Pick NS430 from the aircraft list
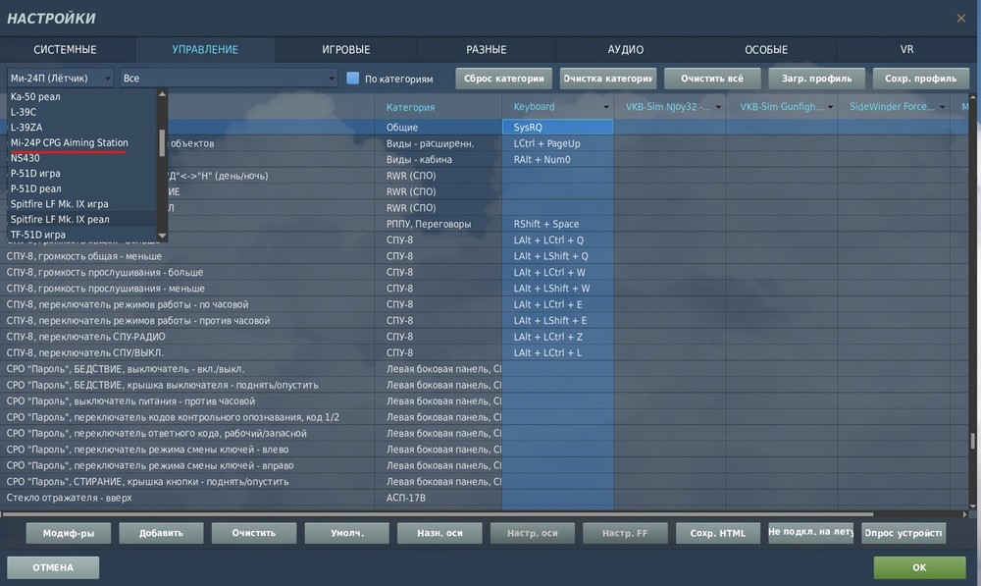The image size is (981, 586). [81, 158]
